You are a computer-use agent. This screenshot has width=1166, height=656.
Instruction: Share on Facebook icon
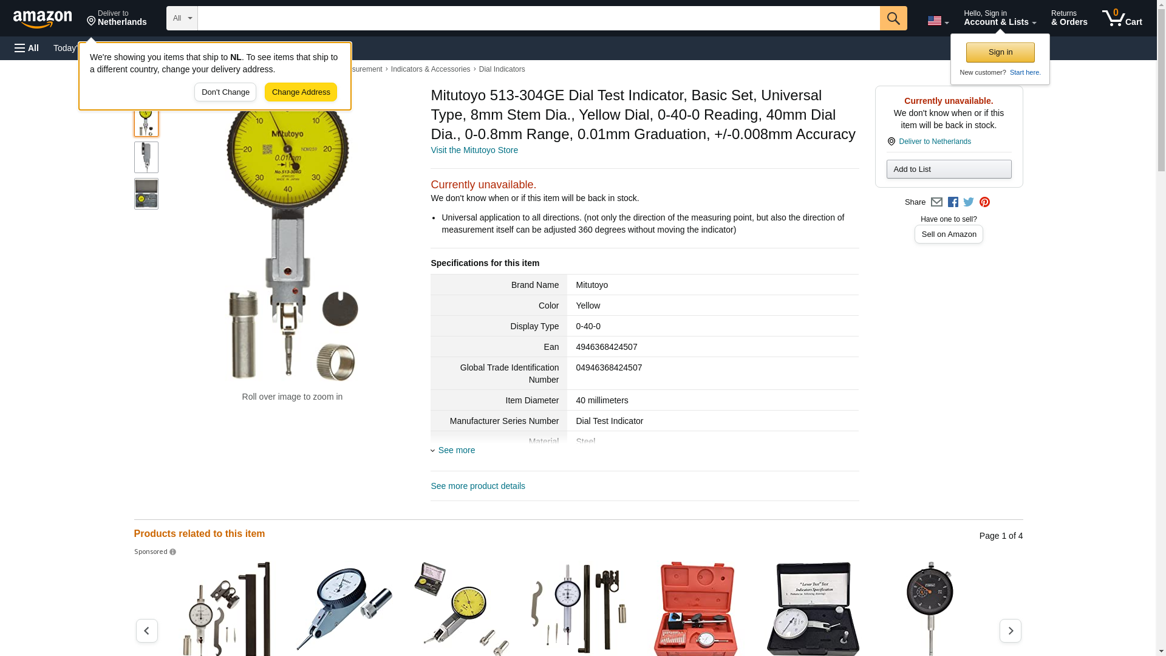click(953, 202)
